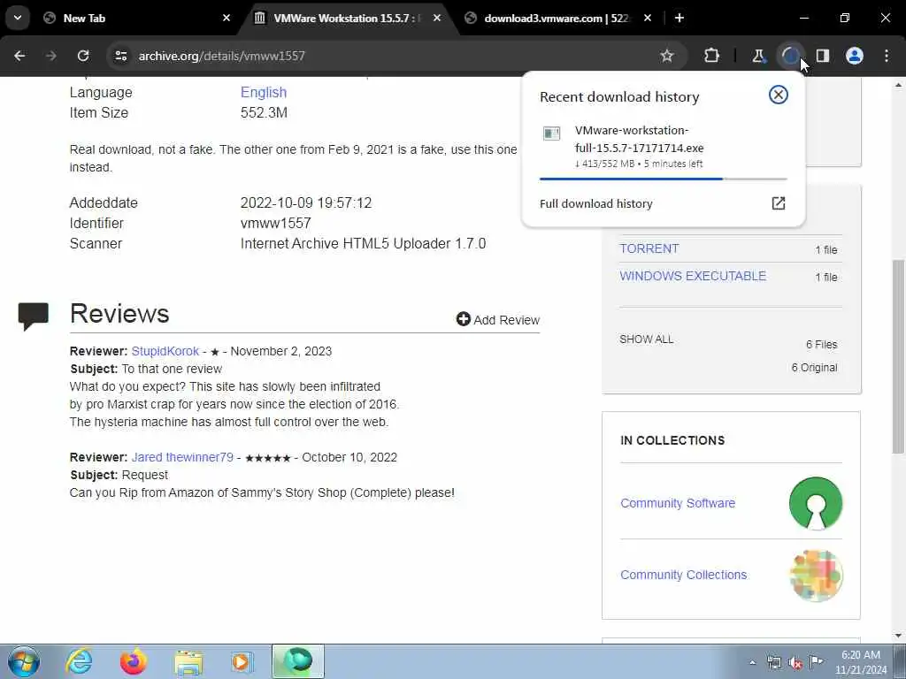Launch Firefox from taskbar
Viewport: 906px width, 679px height.
click(x=133, y=661)
